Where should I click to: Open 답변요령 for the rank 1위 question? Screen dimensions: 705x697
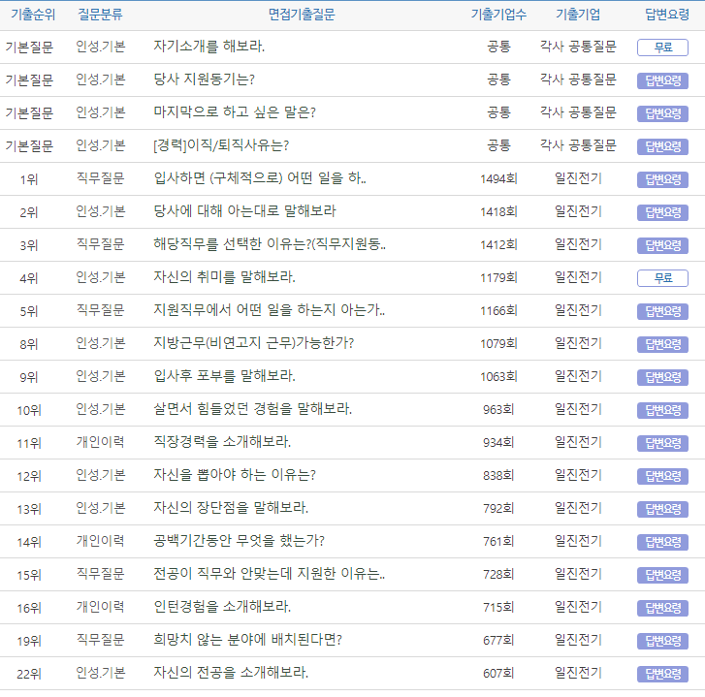(x=662, y=179)
